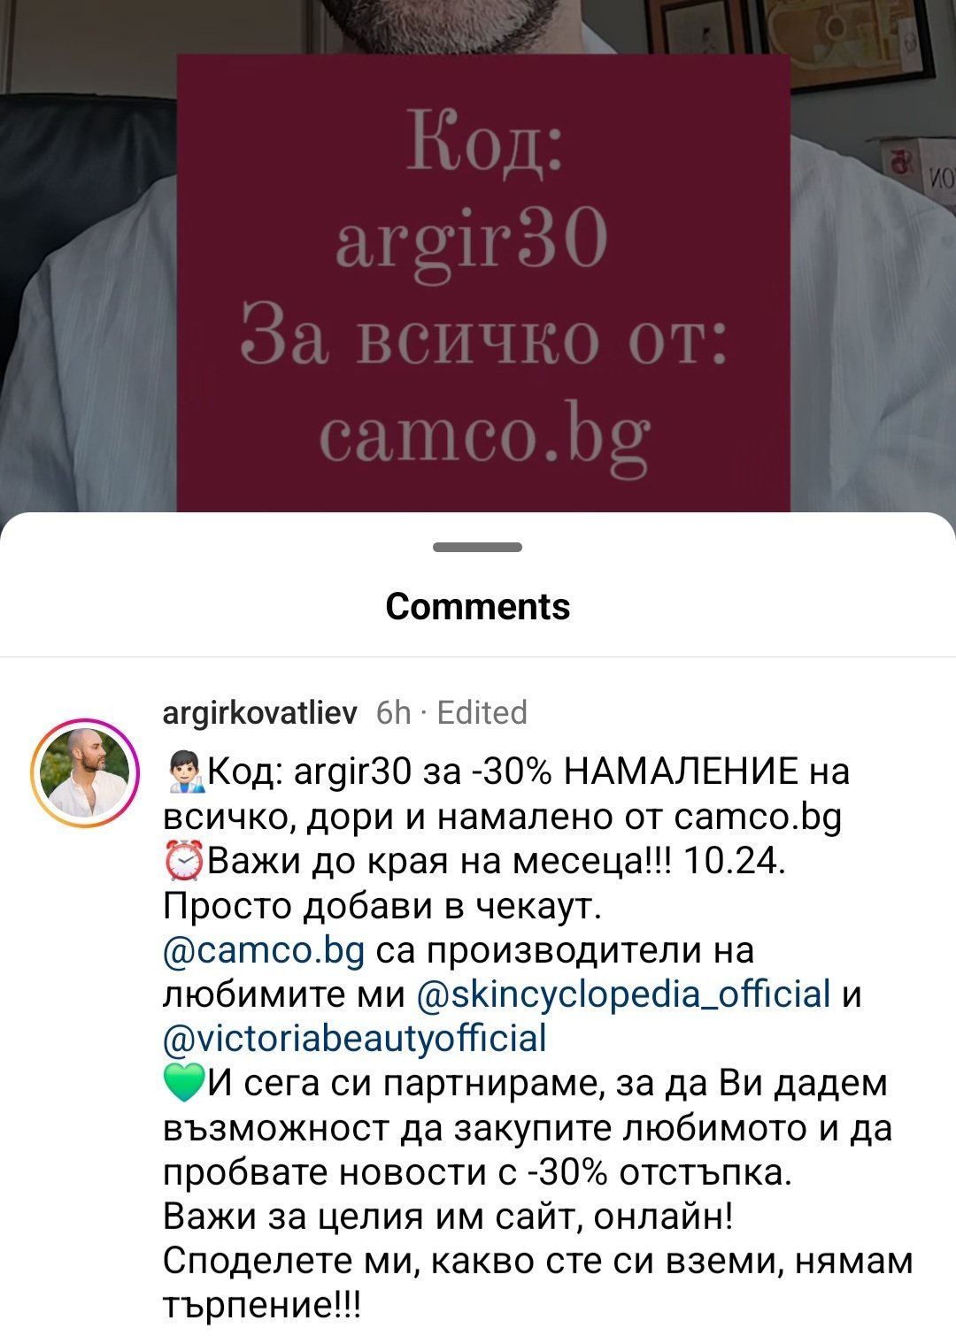
Task: Grab the Comments sheet drag handle
Action: [x=478, y=547]
